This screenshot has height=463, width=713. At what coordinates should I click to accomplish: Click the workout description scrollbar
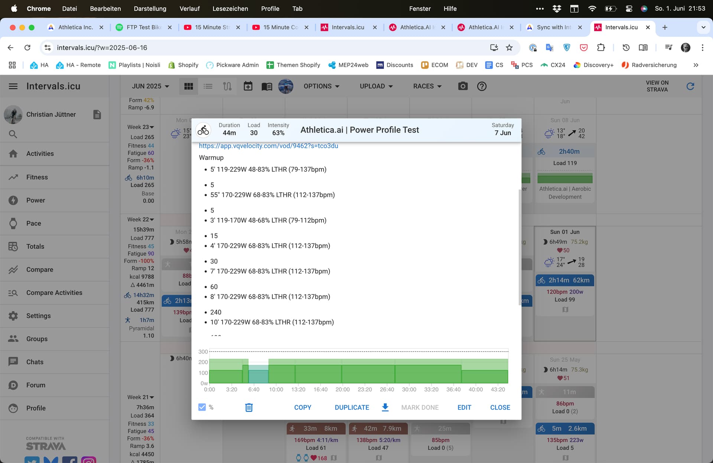[x=520, y=247]
